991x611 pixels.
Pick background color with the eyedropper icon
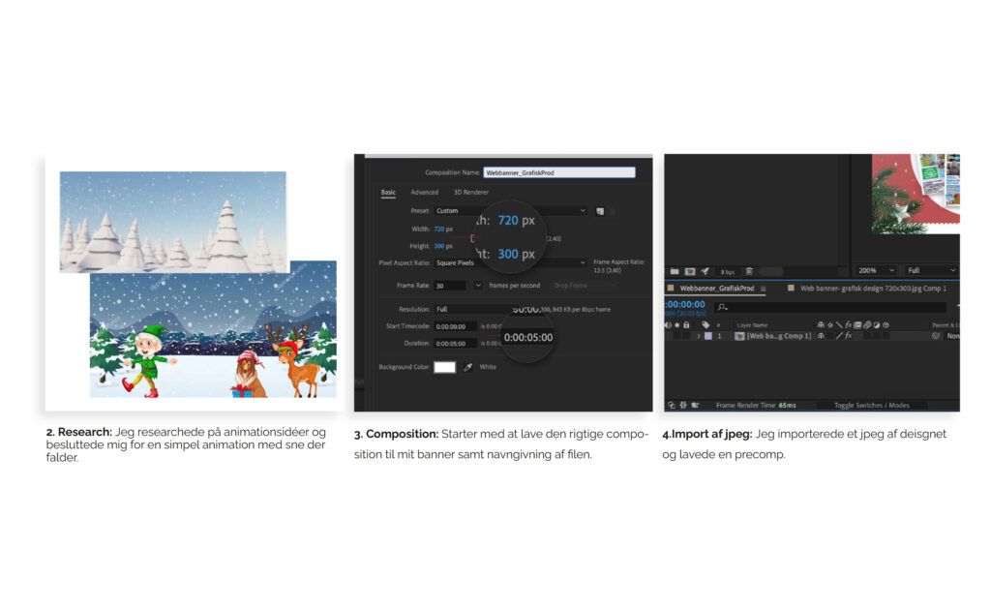click(467, 367)
